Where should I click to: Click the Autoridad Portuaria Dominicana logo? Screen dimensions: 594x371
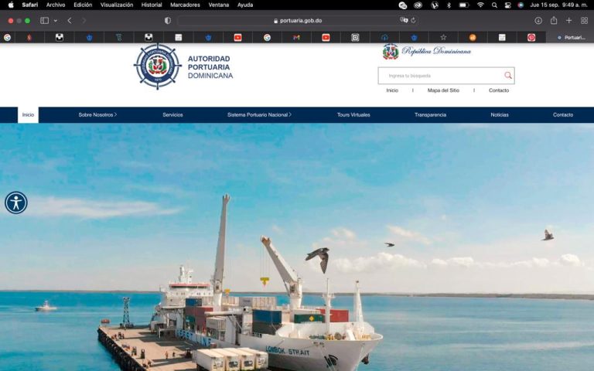tap(183, 66)
